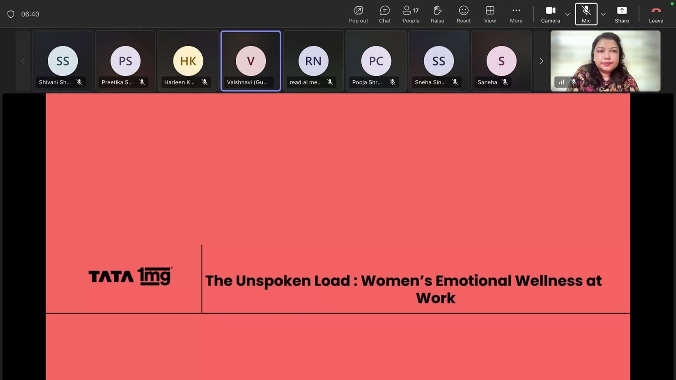The width and height of the screenshot is (676, 380).
Task: Open the React emoji menu
Action: (x=463, y=14)
